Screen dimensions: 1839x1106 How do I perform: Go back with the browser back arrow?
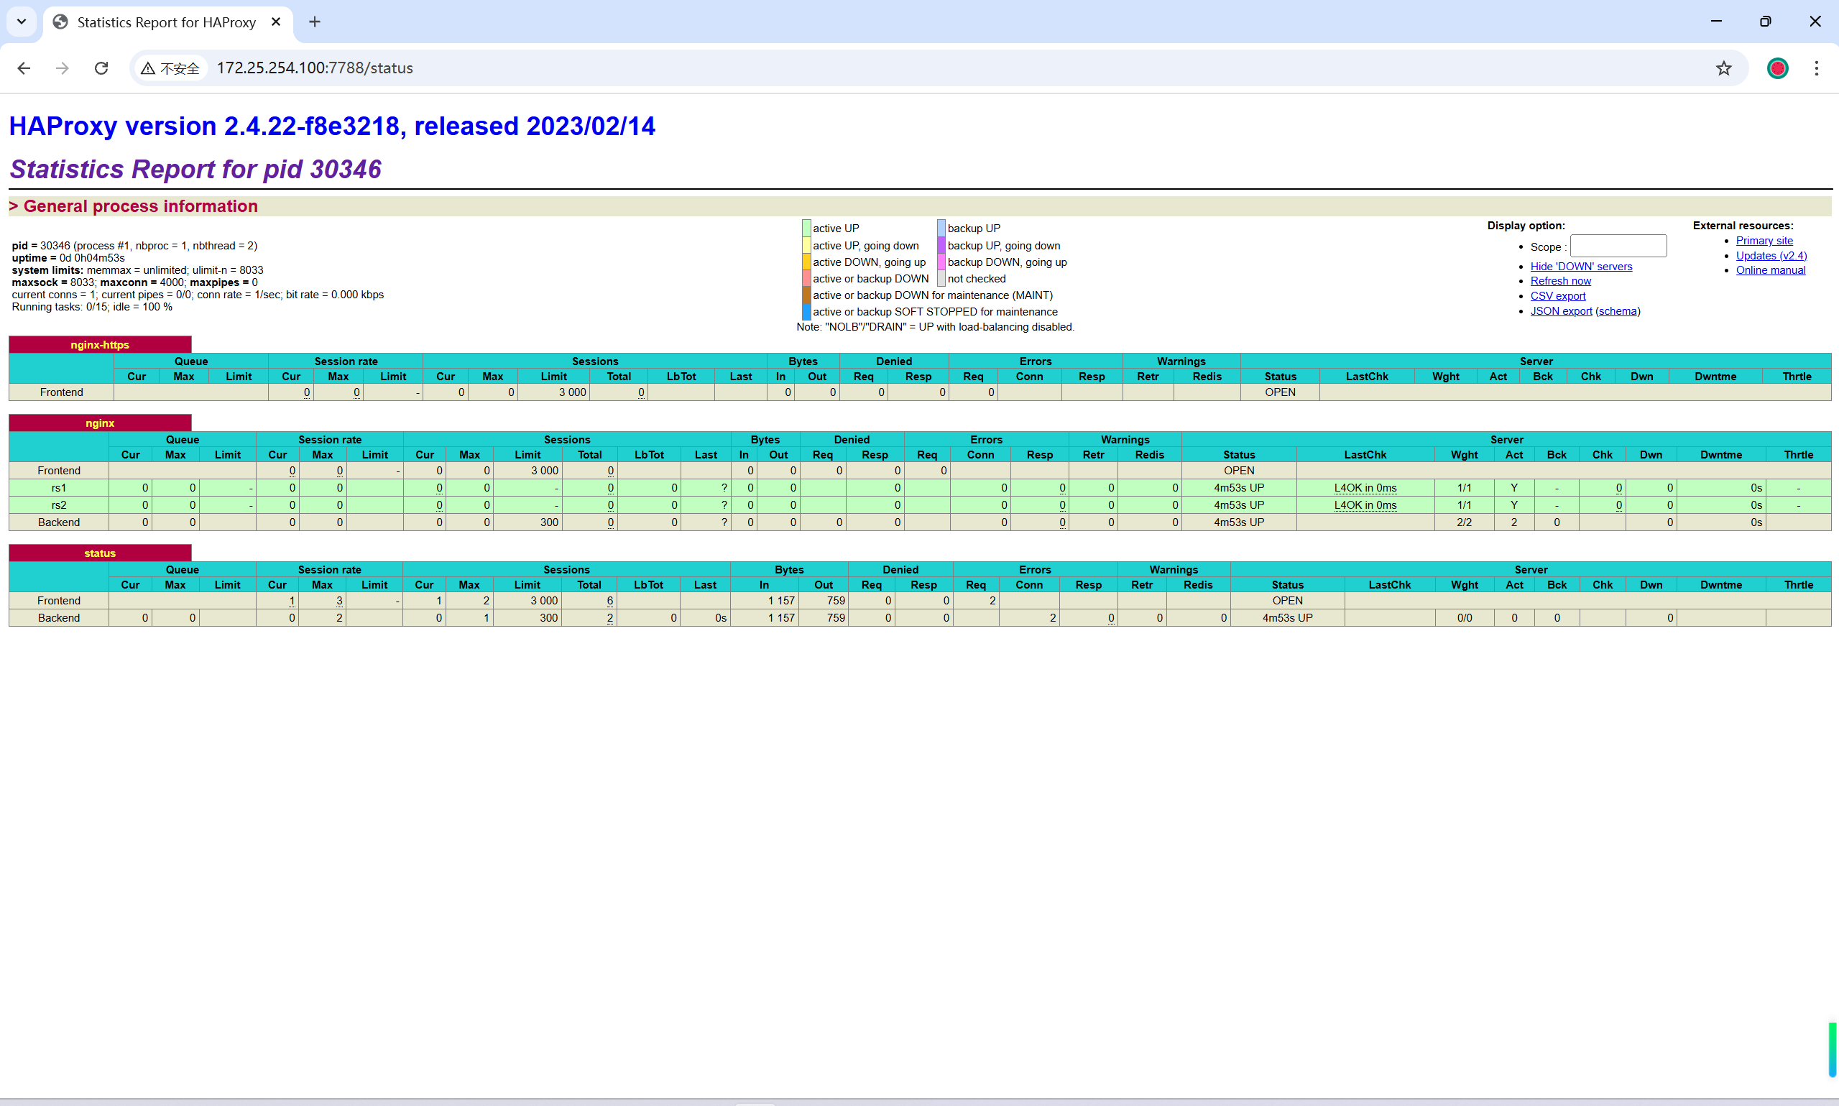(x=24, y=68)
